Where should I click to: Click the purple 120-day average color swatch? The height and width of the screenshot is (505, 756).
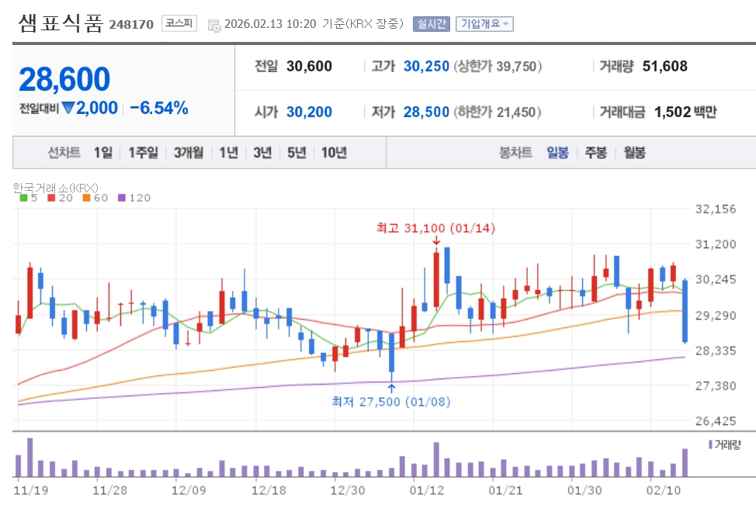tap(121, 198)
